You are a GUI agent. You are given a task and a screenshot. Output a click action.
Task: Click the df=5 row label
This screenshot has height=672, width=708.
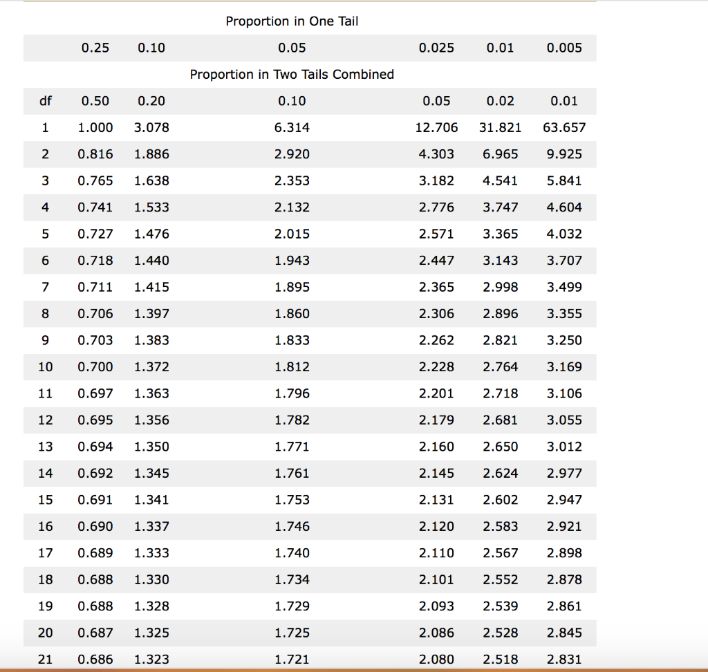click(x=45, y=234)
